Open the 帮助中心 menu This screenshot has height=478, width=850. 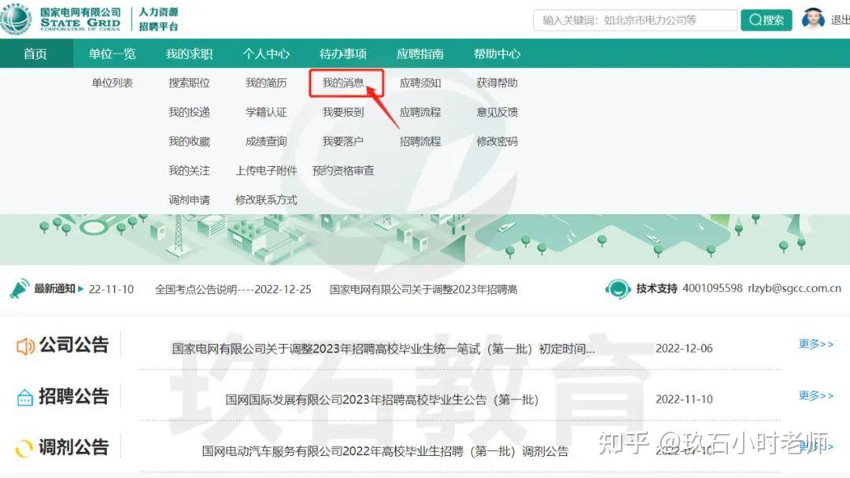(x=497, y=54)
